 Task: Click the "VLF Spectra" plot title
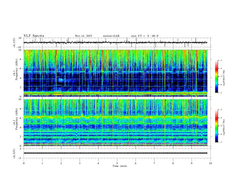pos(34,36)
